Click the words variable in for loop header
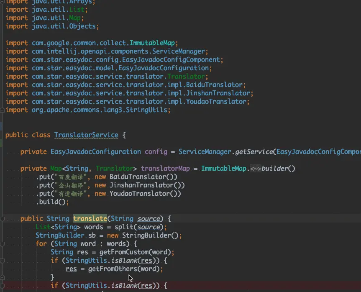 [116, 244]
